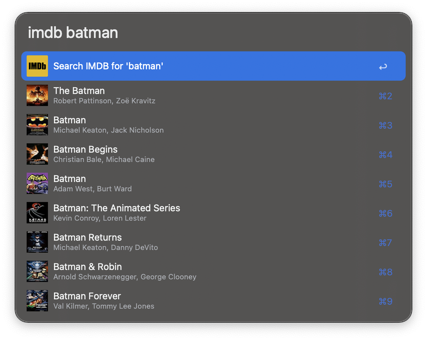Screen dimensions: 427x340
Task: Choose the 'Batman Begins' result title
Action: click(85, 149)
